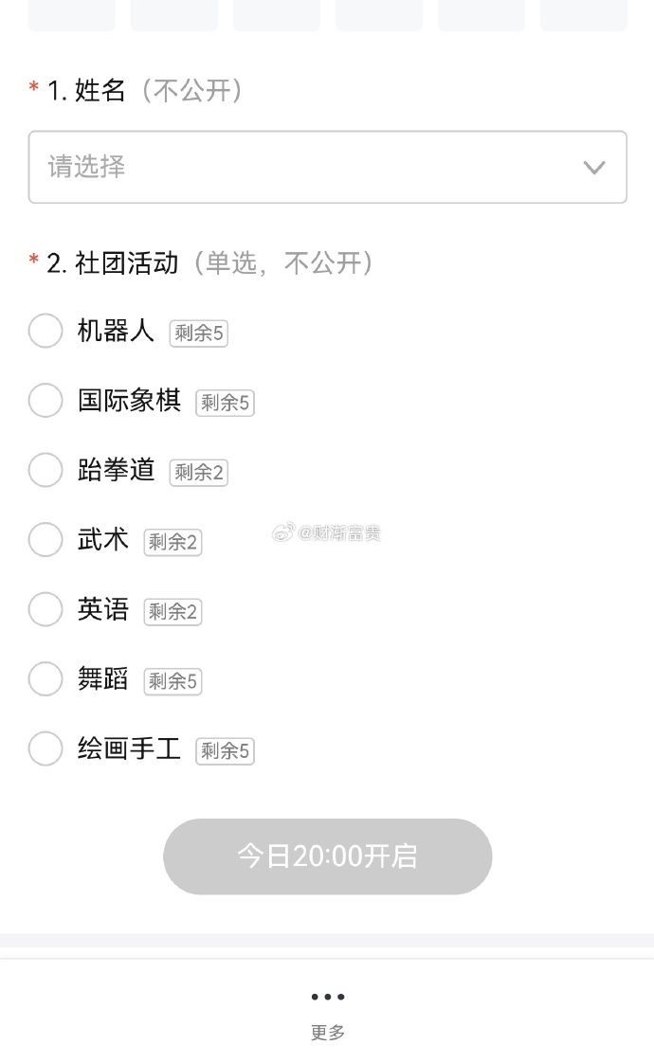
Task: Click the 剩余2 badge beside 跆拳道
Action: point(199,472)
